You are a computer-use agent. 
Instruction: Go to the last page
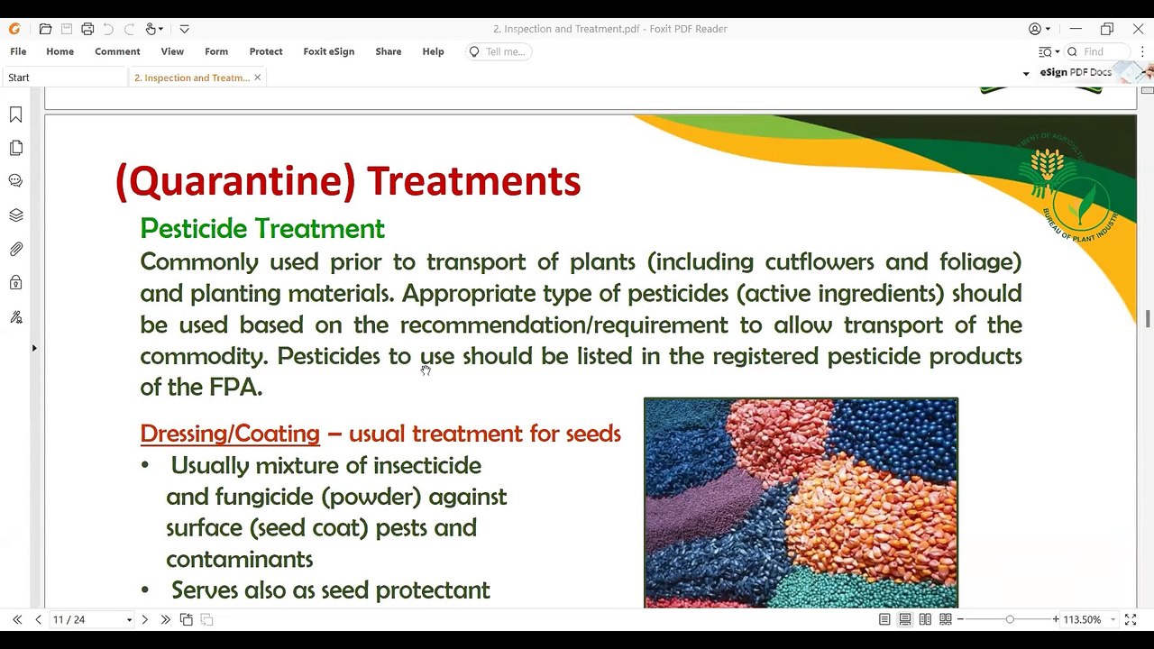(x=165, y=619)
